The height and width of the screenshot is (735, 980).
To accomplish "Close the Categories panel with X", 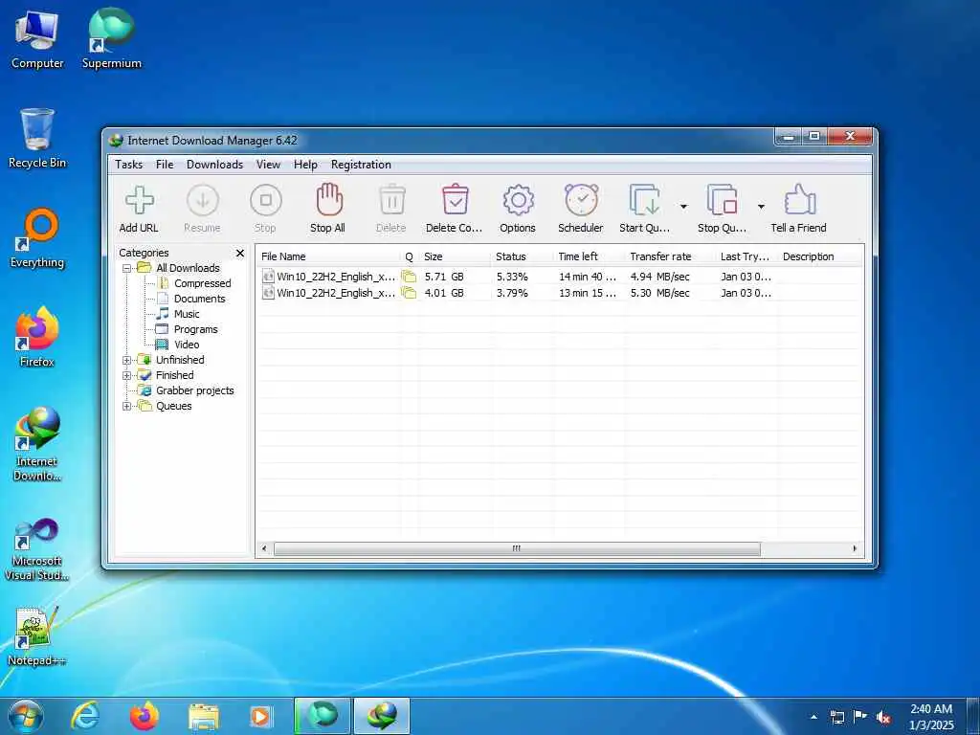I will click(x=240, y=253).
